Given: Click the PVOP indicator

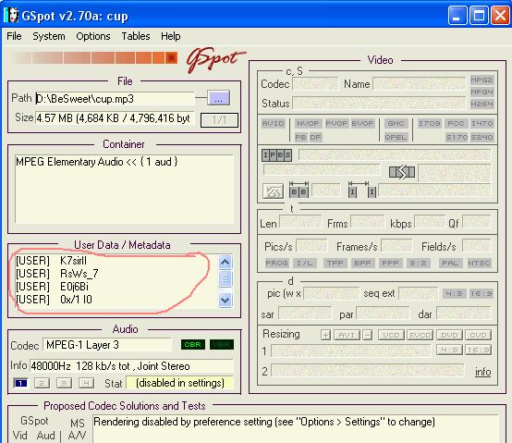Looking at the screenshot, I should pyautogui.click(x=336, y=123).
